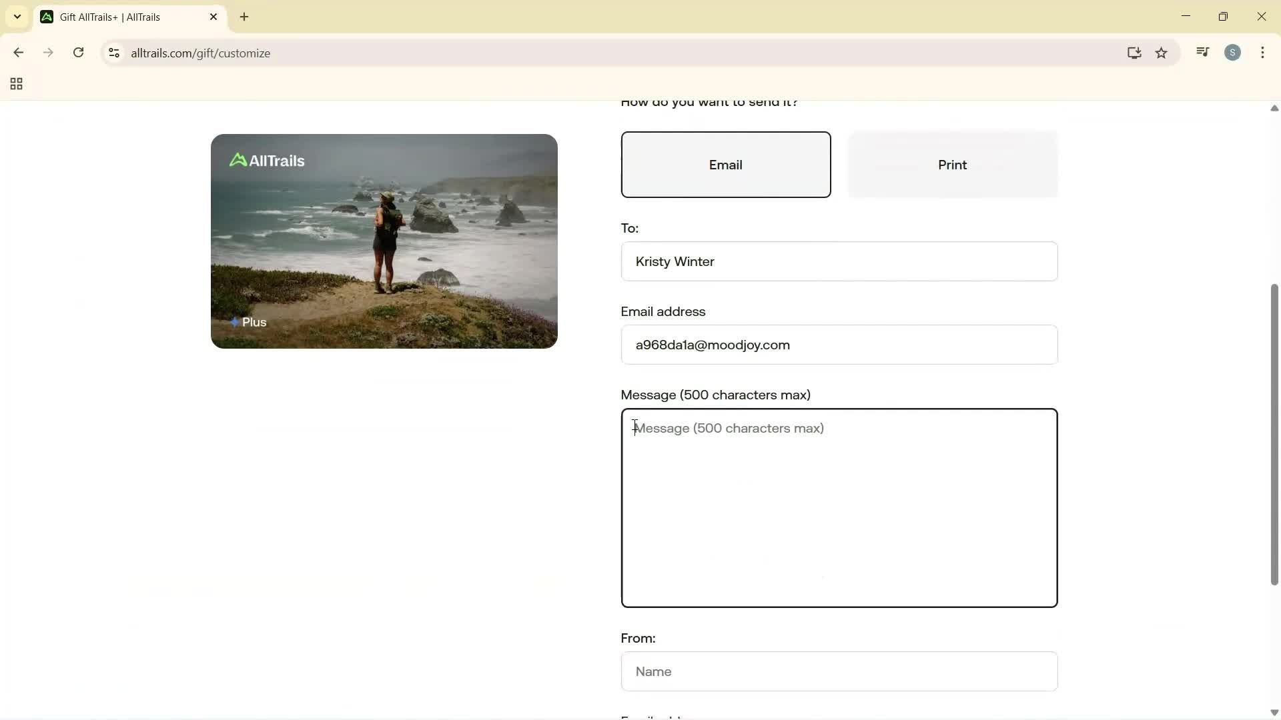Navigate forward a page

48,53
